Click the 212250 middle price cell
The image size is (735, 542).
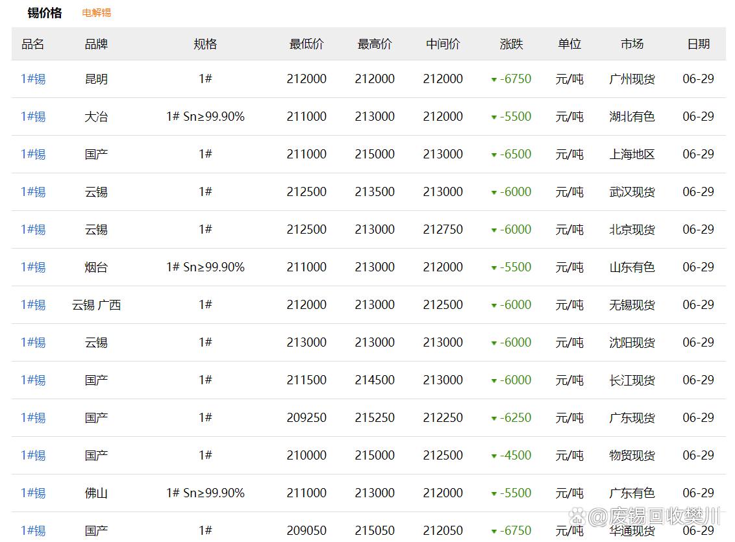[443, 417]
